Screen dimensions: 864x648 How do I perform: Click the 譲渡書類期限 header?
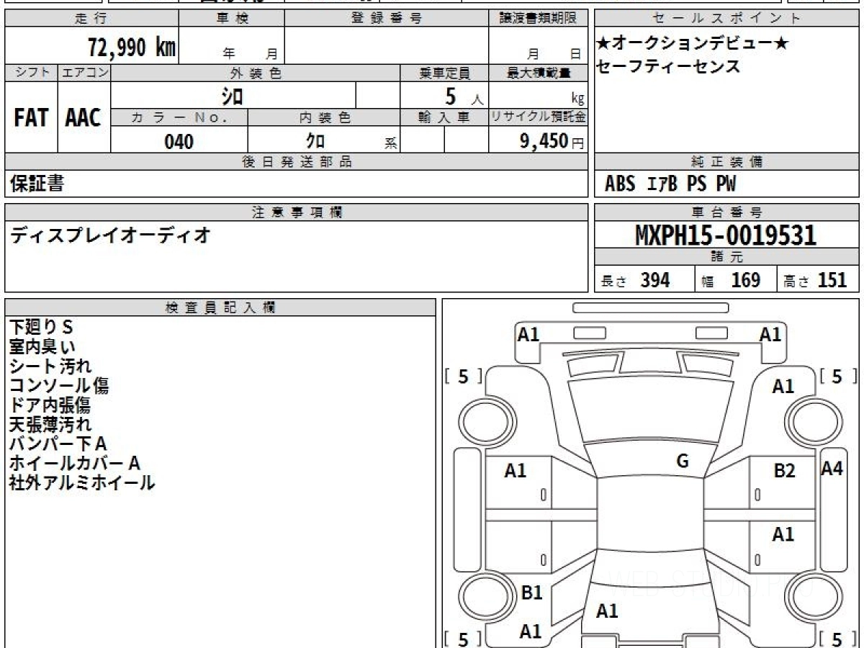[538, 19]
